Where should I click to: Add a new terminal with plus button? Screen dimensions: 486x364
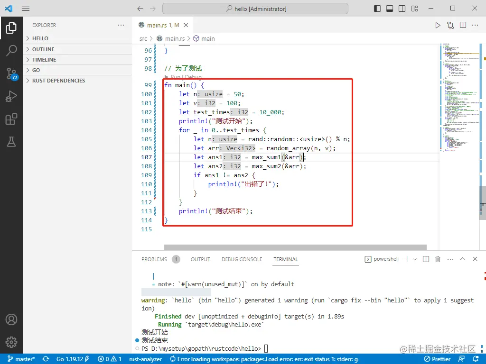pos(407,259)
